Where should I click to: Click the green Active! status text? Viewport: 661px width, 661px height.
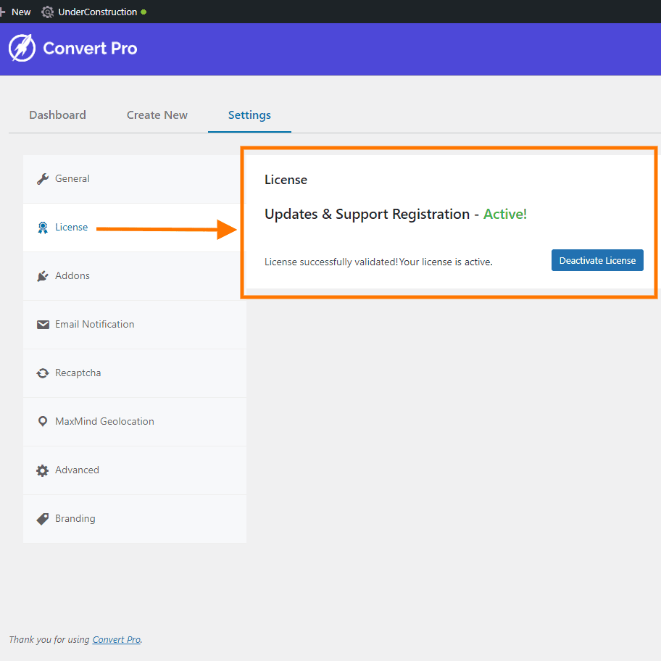point(505,214)
